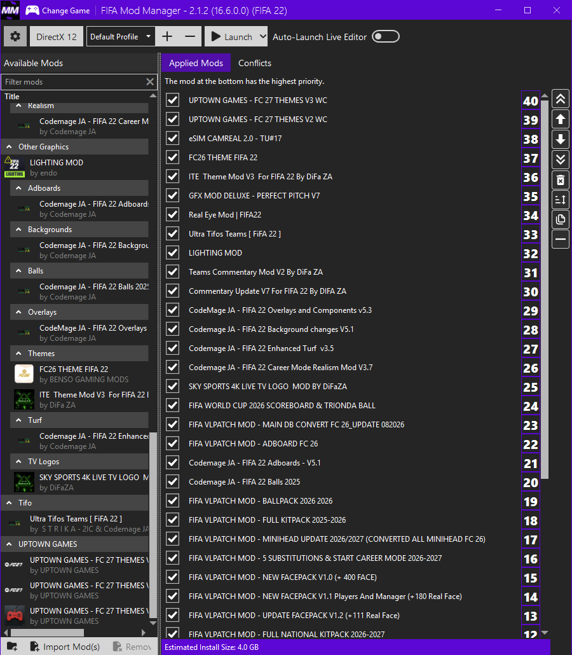Click SKY SPORTS 4K LIVE TV LOGO thumbnail
The height and width of the screenshot is (655, 572).
pyautogui.click(x=24, y=482)
